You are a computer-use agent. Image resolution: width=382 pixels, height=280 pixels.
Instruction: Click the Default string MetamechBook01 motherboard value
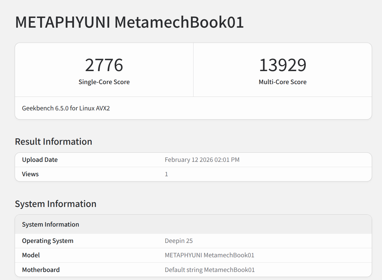coord(210,270)
